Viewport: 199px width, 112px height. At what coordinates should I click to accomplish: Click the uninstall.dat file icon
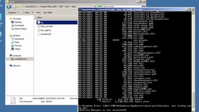tap(39, 34)
